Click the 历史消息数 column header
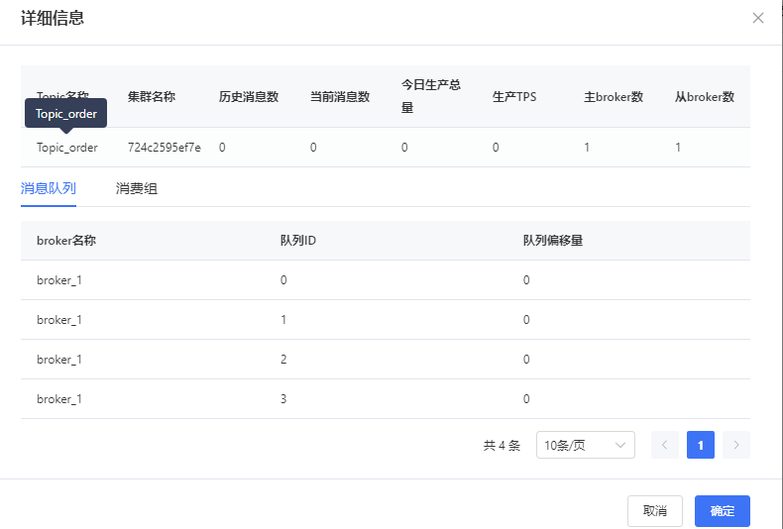This screenshot has height=529, width=783. click(x=249, y=97)
